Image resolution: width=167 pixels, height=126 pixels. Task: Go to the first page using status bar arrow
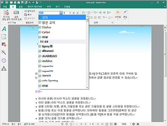tap(81, 124)
